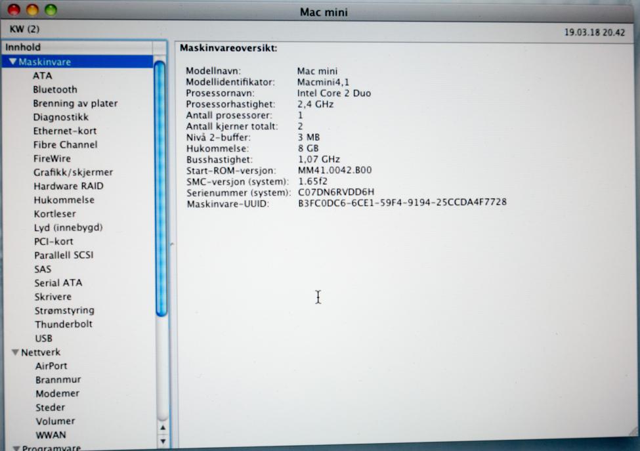This screenshot has height=451, width=640.
Task: Click the Antall kjerner totalt label
Action: pos(232,127)
